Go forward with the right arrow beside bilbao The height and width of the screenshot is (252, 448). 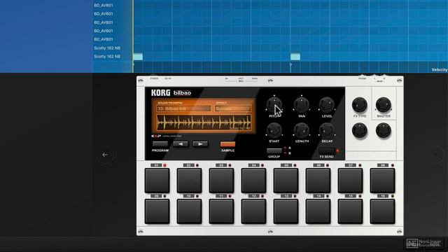click(x=435, y=155)
